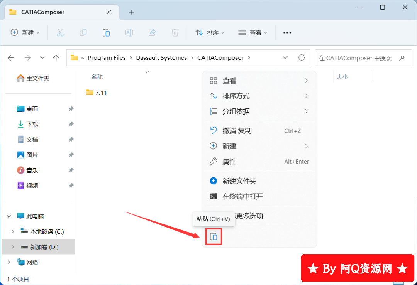Viewport: 417px width, 285px height.
Task: Go up one folder level
Action: 56,57
